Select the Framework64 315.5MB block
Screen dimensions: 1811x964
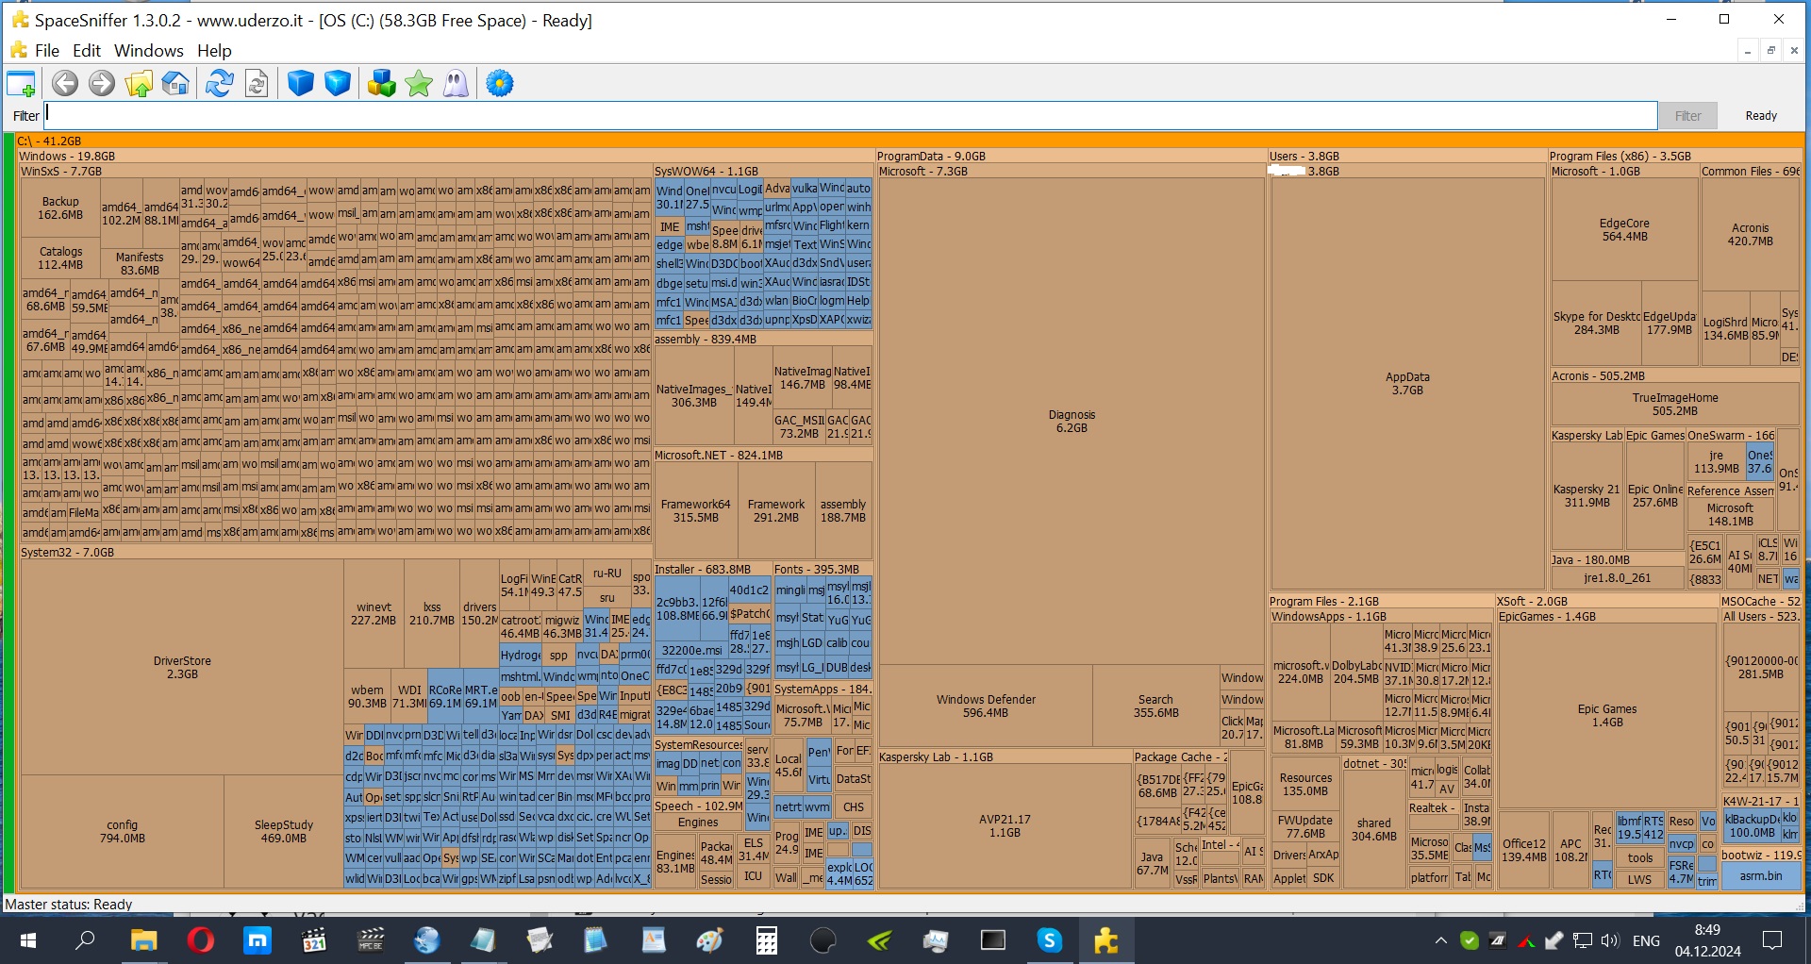(x=696, y=511)
